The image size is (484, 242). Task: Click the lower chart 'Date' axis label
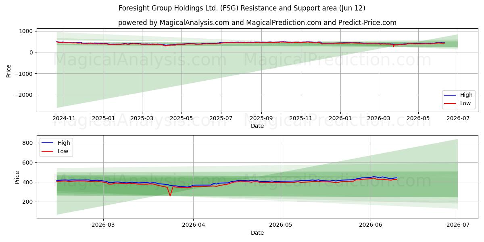pos(257,233)
